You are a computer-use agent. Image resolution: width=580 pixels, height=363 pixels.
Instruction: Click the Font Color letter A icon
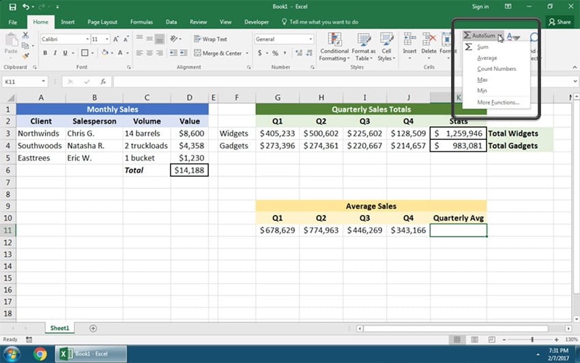(120, 53)
